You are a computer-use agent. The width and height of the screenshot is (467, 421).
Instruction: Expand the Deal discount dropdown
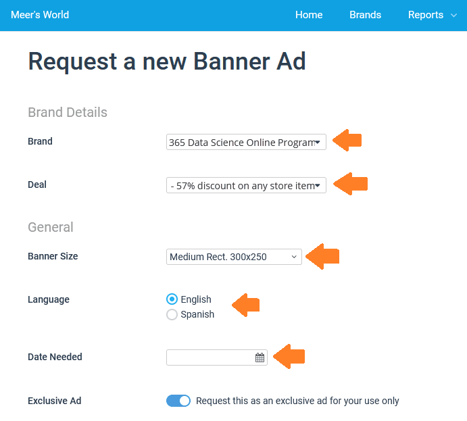point(246,185)
